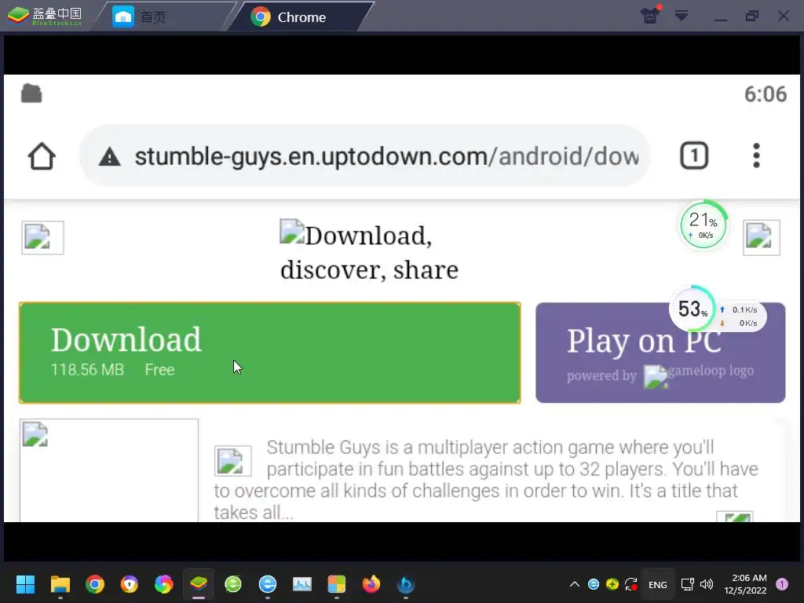The image size is (804, 603).
Task: Click the large app thumbnail placeholder
Action: pos(108,470)
